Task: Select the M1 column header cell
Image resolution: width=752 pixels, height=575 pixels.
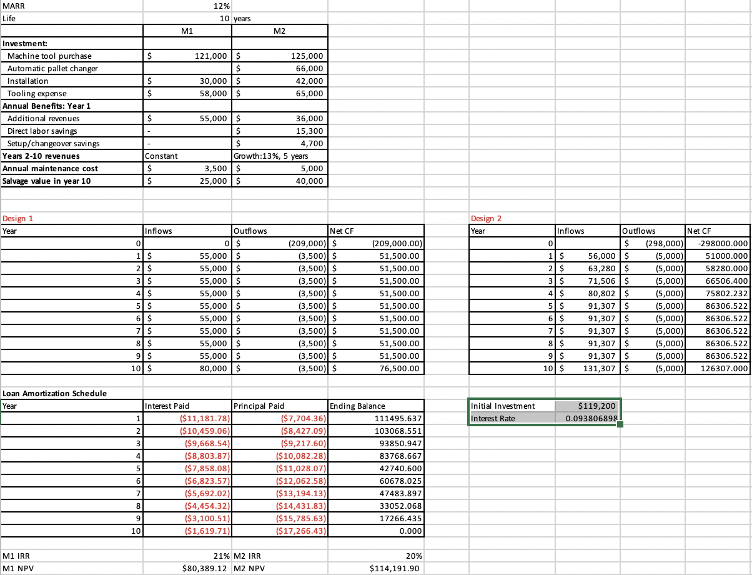Action: click(187, 31)
